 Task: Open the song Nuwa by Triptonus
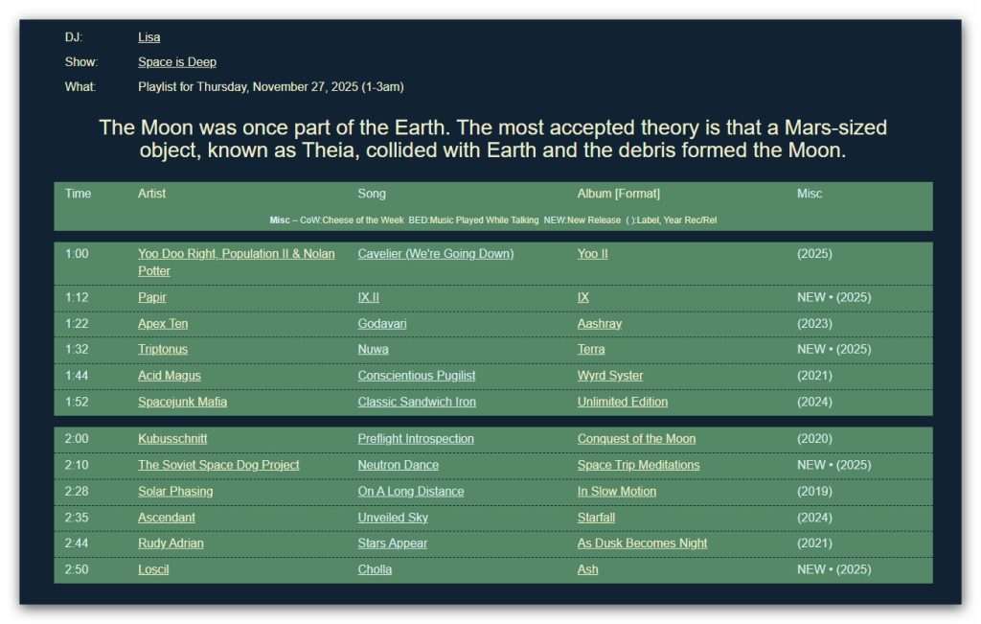coord(372,350)
